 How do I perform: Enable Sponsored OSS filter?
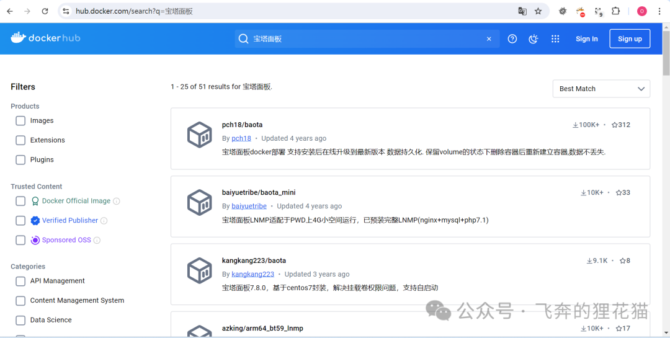click(x=20, y=240)
